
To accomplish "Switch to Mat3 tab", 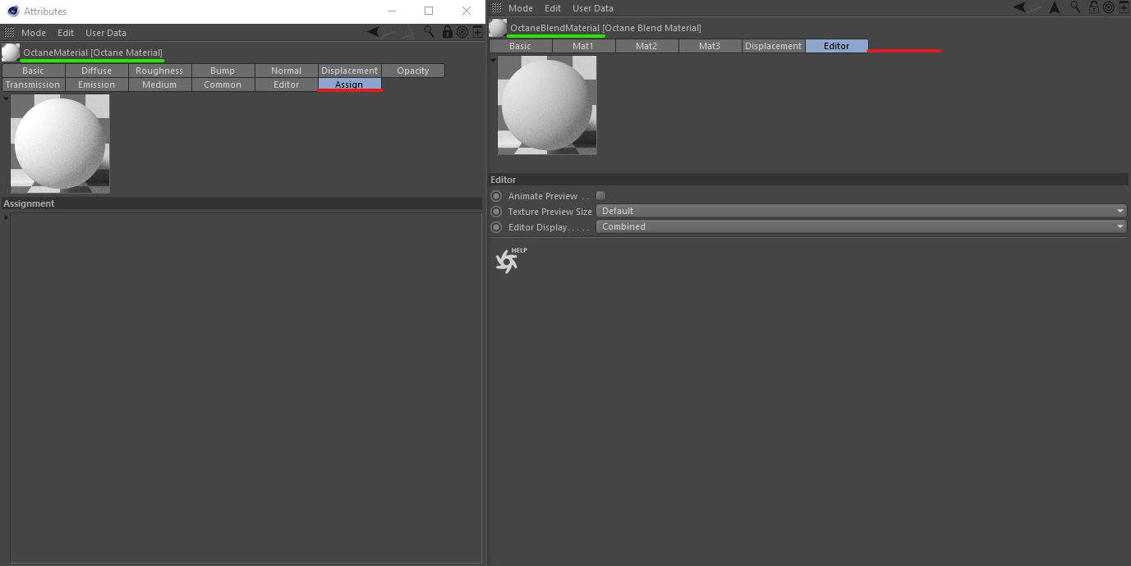I will click(710, 46).
